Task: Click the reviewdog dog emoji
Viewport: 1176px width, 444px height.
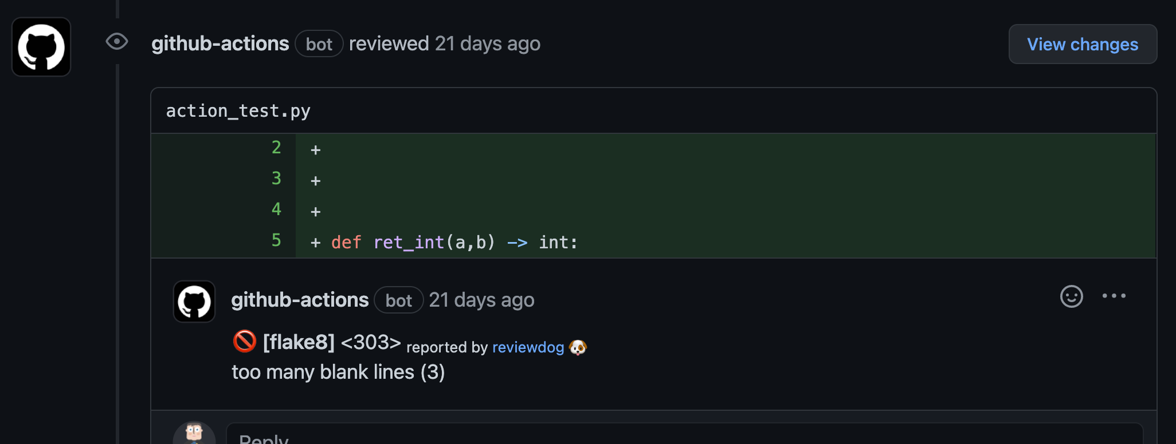Action: click(578, 347)
